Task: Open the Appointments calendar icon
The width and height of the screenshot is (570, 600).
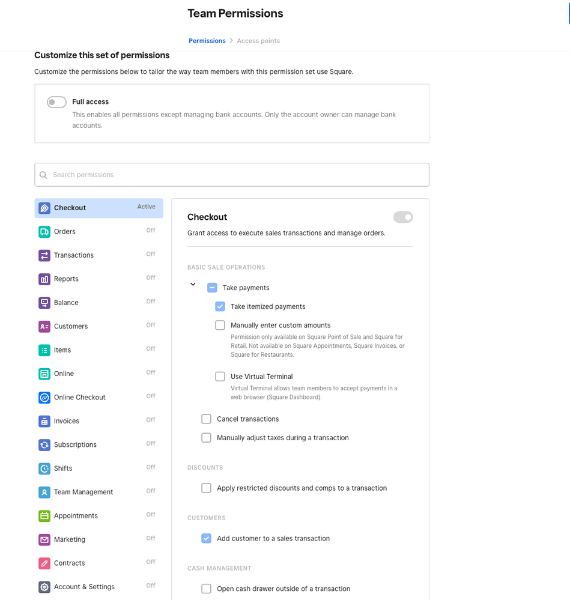Action: pyautogui.click(x=44, y=516)
